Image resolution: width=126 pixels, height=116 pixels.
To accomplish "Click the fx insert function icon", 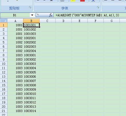I will tap(51, 15).
